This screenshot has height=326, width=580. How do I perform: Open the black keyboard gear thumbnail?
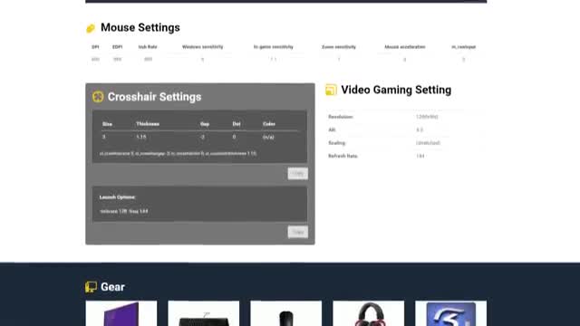[x=203, y=313]
